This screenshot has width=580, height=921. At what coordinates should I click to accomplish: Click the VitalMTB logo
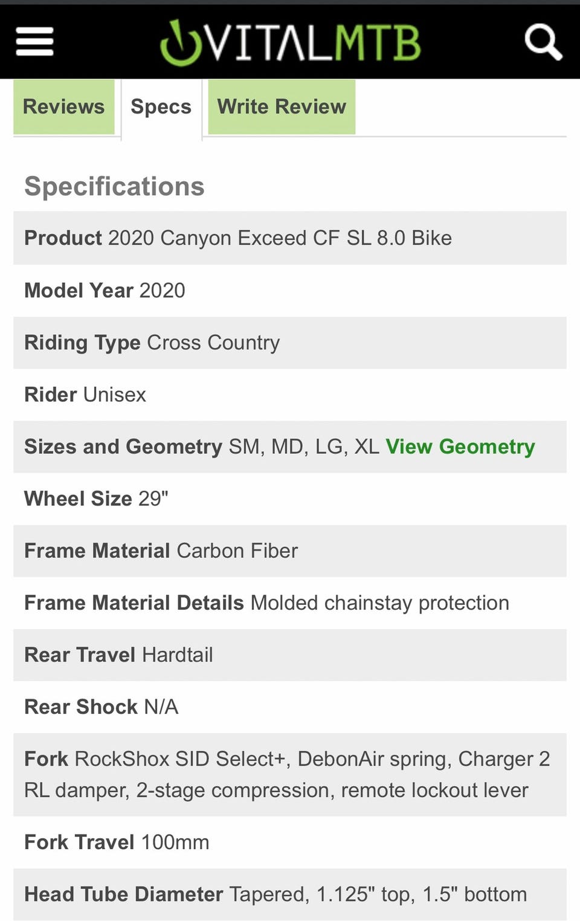[x=290, y=42]
